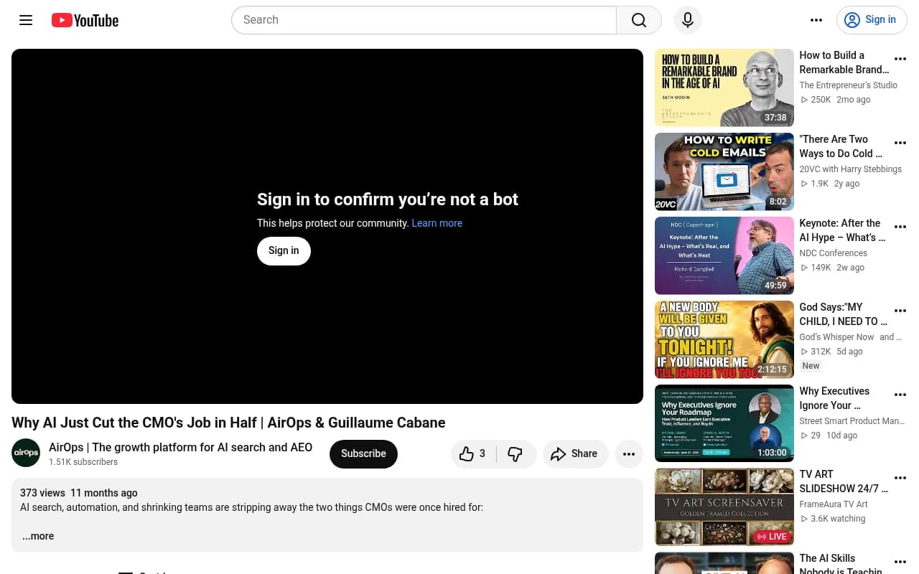
Task: Open the How to Write Cold Emails thumbnail
Action: pos(724,171)
